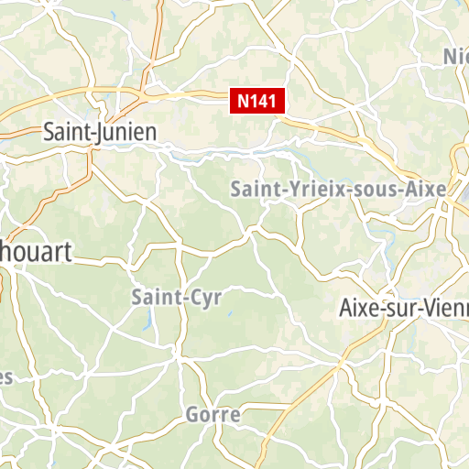The width and height of the screenshot is (469, 469).
Task: Click the cut-off 'es' label at left edge
Action: (x=6, y=377)
